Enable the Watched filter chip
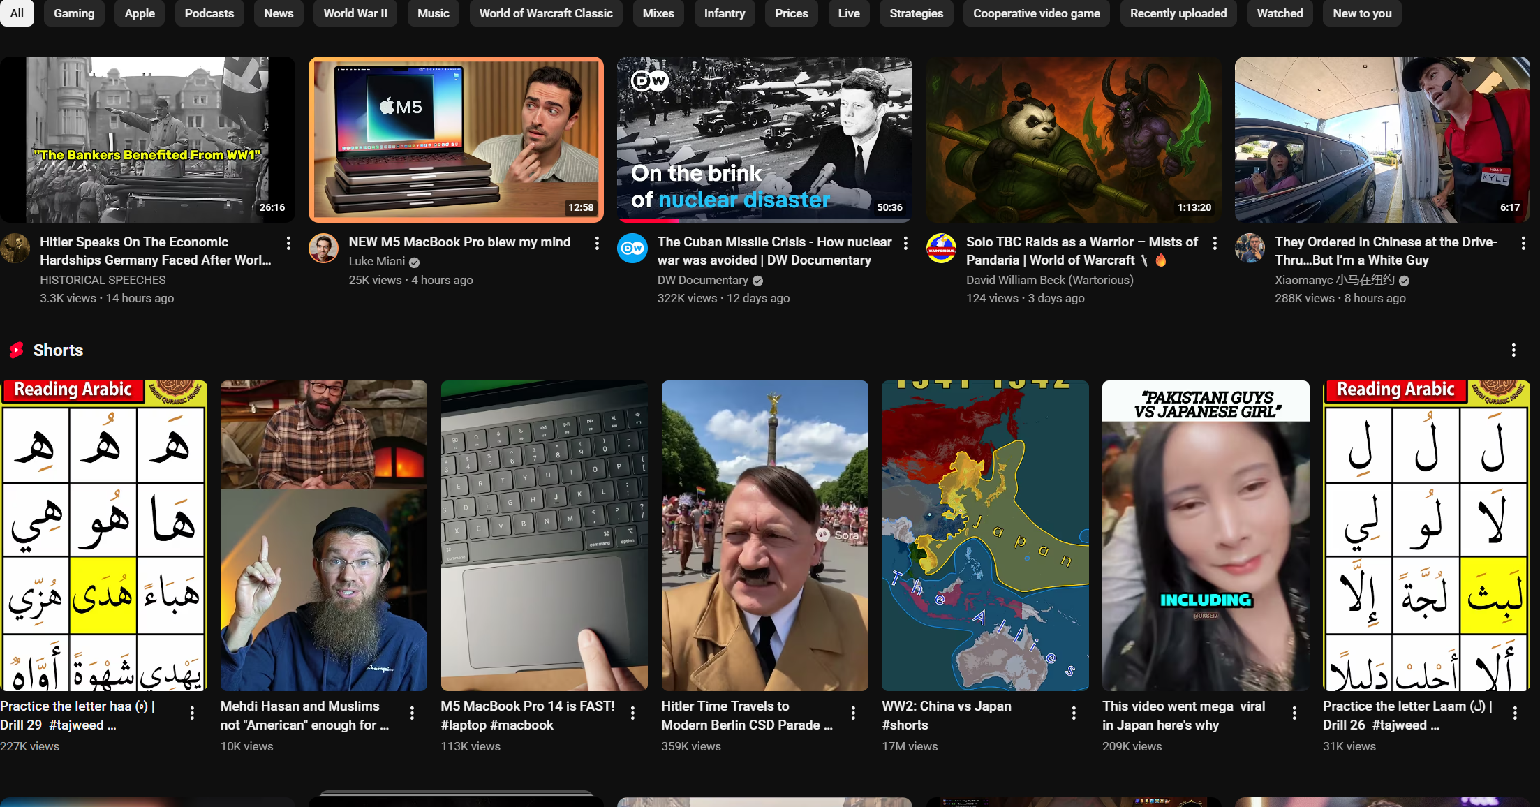The height and width of the screenshot is (807, 1540). (1280, 13)
